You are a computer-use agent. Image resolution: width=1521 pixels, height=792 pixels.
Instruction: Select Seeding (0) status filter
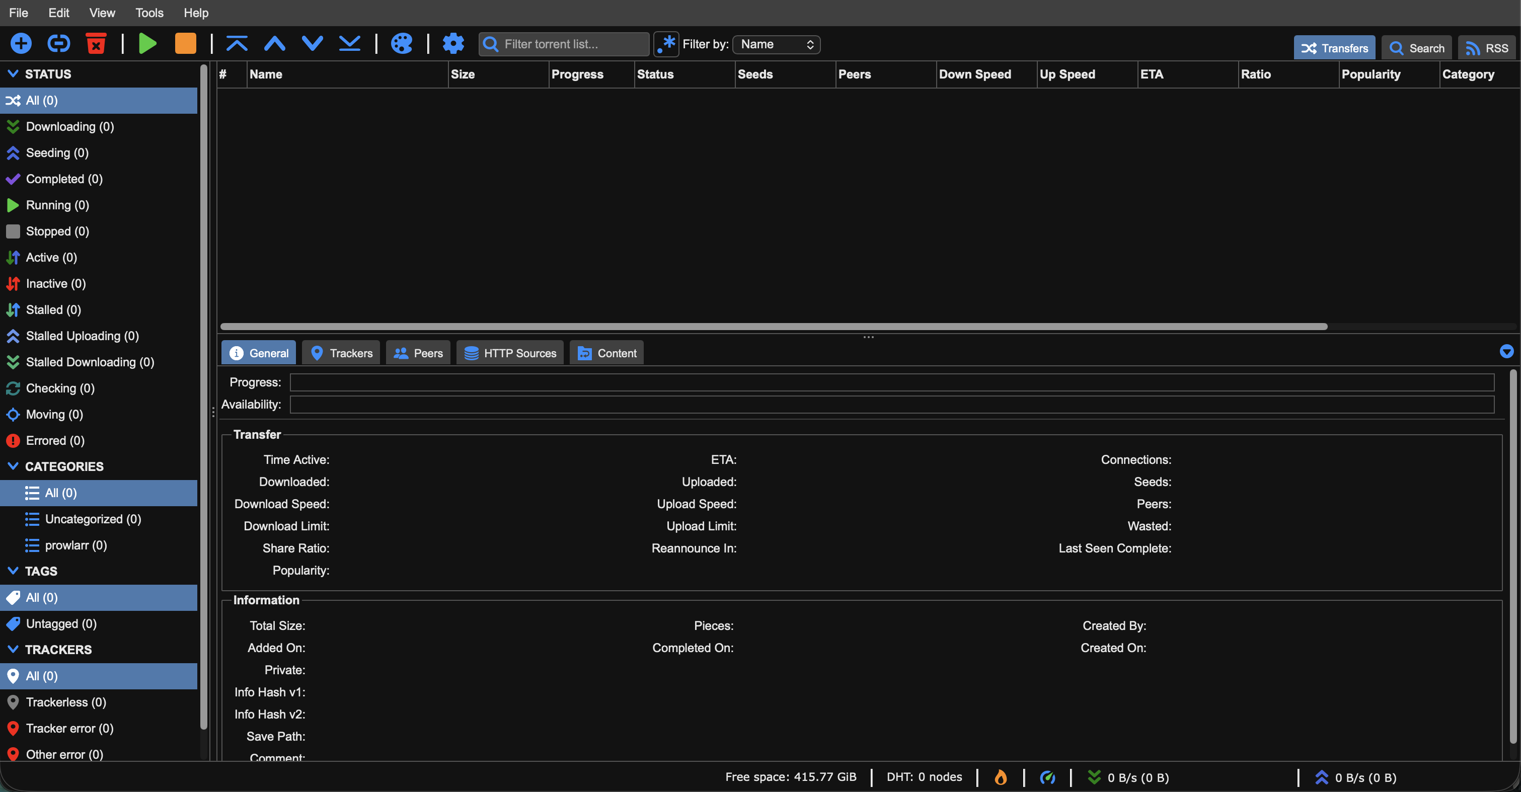[x=99, y=153]
